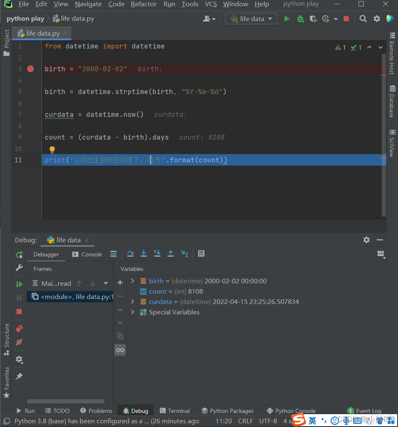Expand the birth variable
Screen dimensions: 398x427
coord(133,281)
